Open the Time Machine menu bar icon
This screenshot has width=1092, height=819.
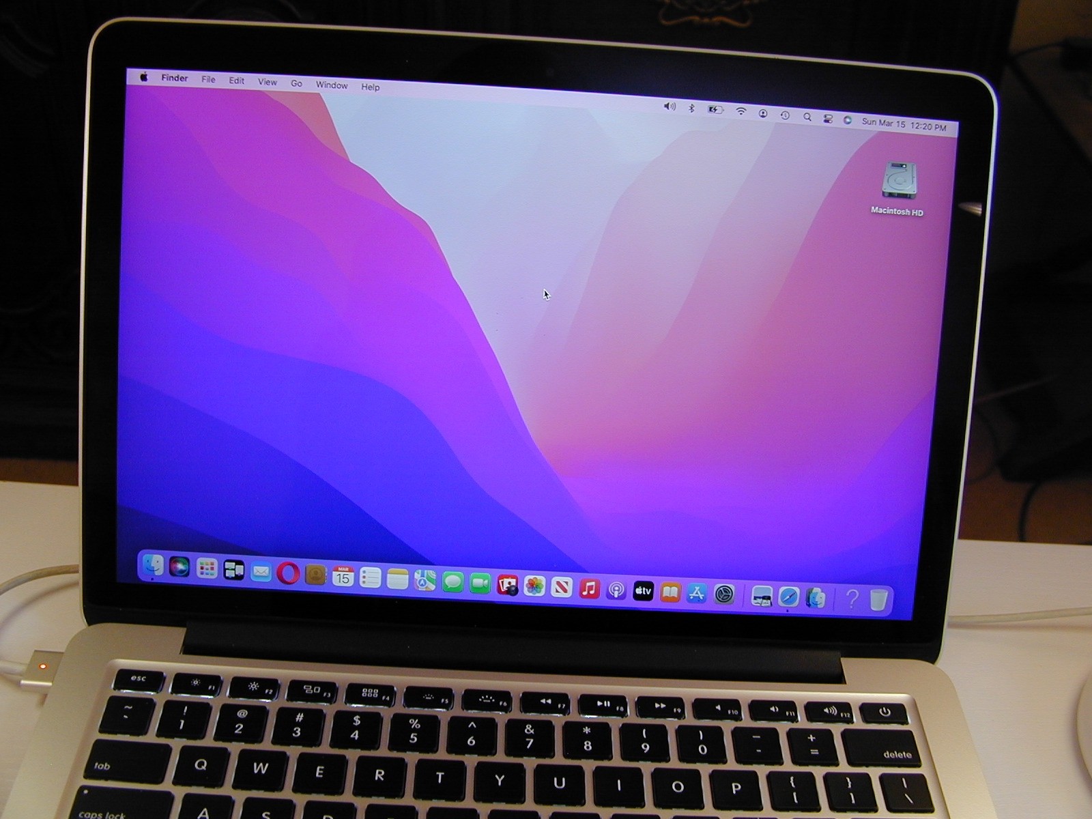click(x=785, y=115)
